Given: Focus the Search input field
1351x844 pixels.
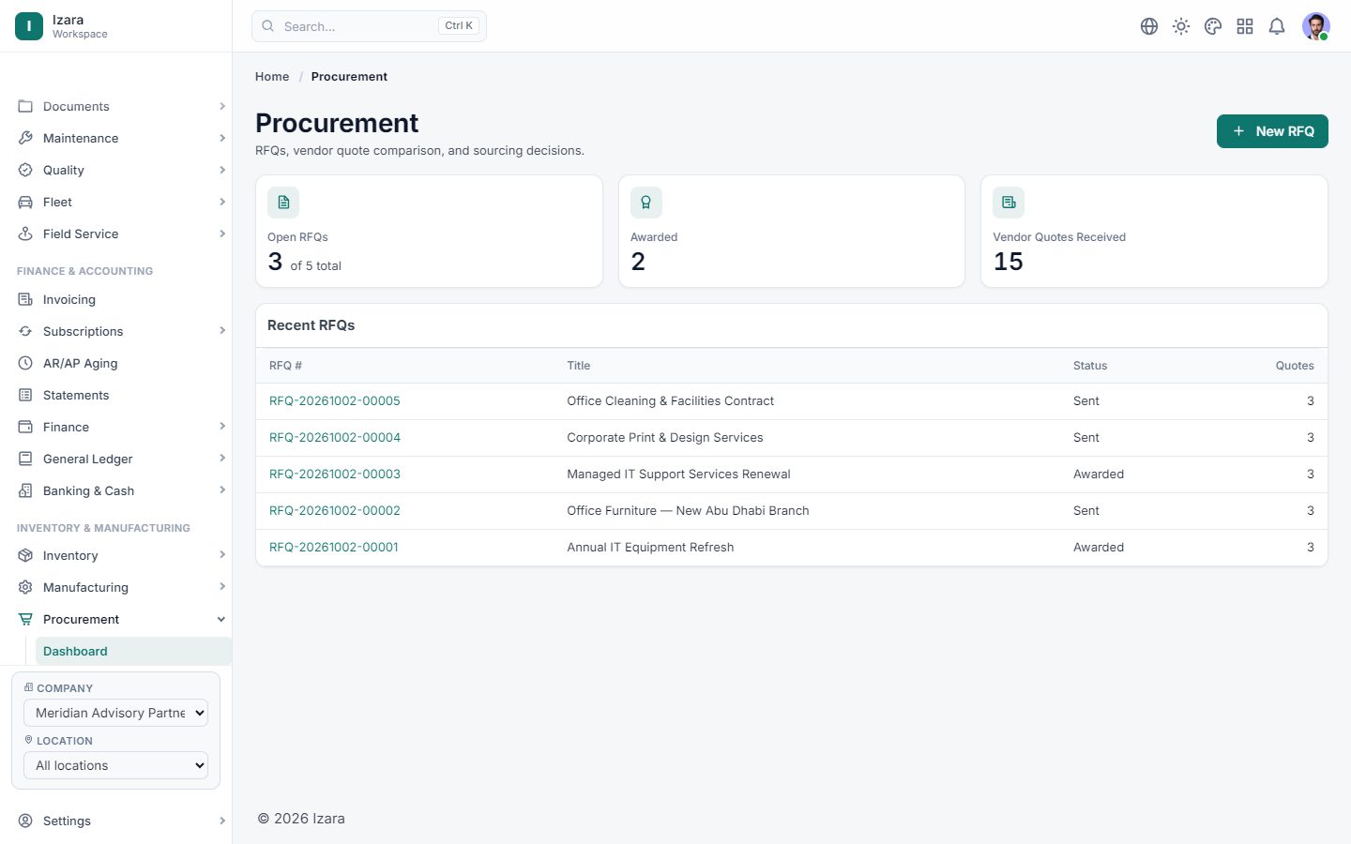Looking at the screenshot, I should click(x=369, y=26).
